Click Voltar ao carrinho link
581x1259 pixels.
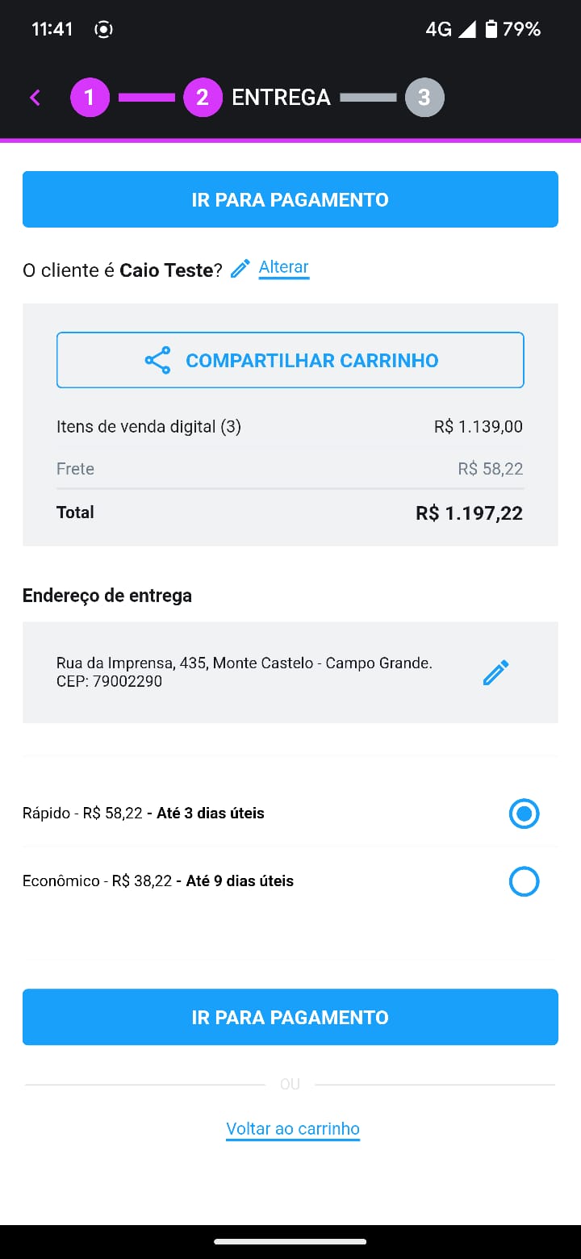(293, 1129)
